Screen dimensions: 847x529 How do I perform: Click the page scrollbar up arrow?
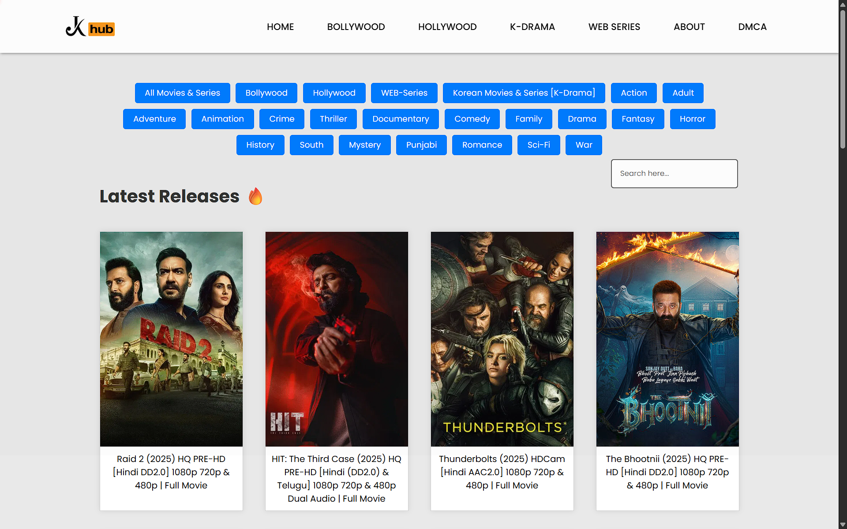point(843,4)
